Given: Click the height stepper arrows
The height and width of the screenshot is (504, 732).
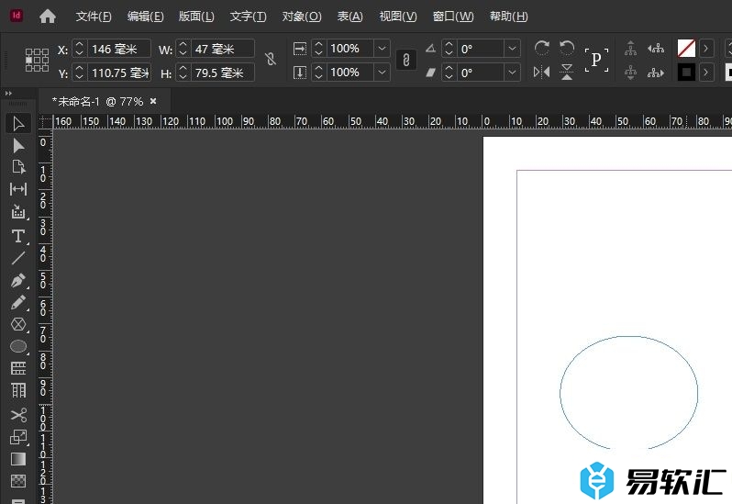Looking at the screenshot, I should tap(183, 73).
